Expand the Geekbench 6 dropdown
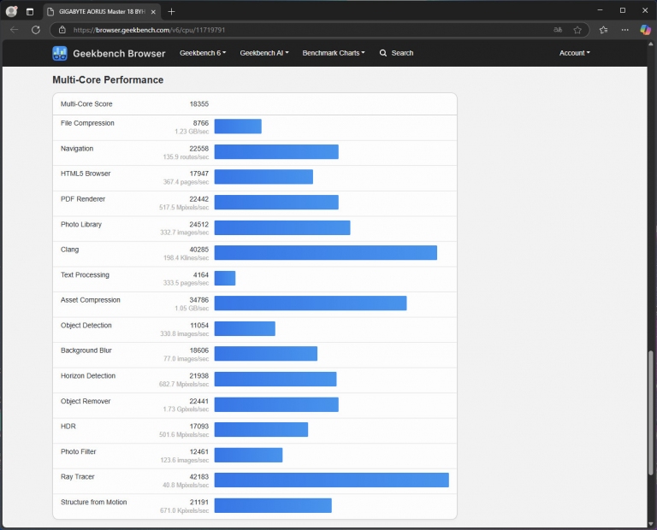The height and width of the screenshot is (530, 657). pos(203,53)
